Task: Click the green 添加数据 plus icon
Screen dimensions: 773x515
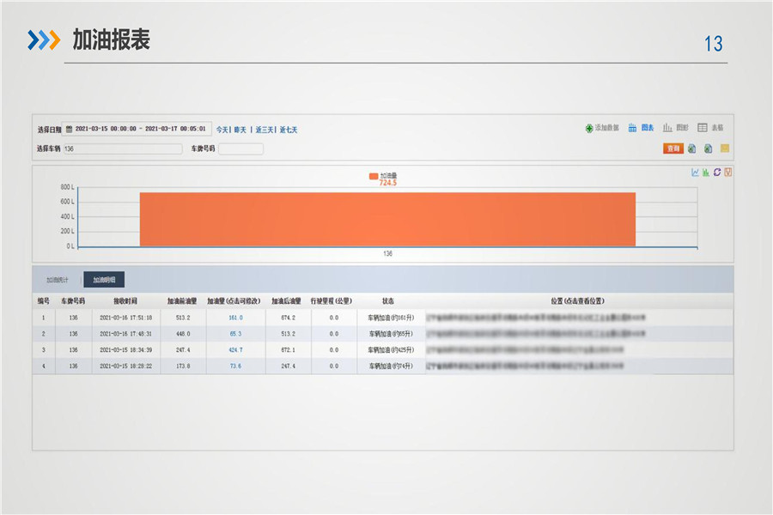Action: (589, 128)
